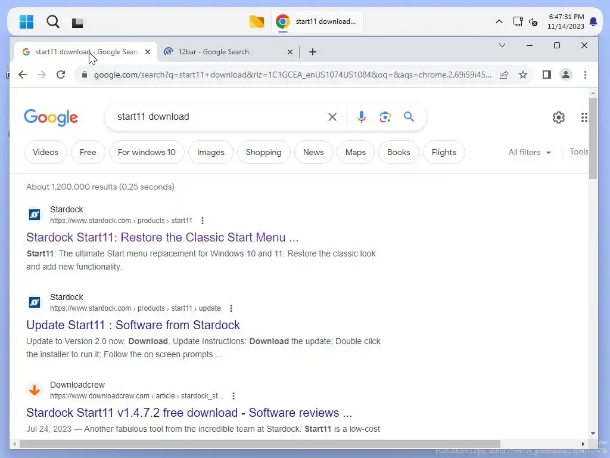Image resolution: width=610 pixels, height=458 pixels.
Task: Select the Free filter chip
Action: (x=88, y=152)
